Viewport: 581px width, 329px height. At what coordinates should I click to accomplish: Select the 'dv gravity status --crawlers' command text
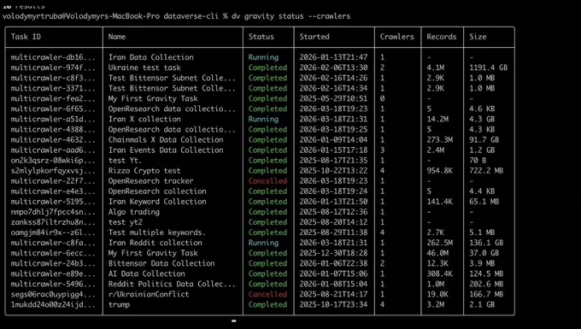click(x=290, y=16)
